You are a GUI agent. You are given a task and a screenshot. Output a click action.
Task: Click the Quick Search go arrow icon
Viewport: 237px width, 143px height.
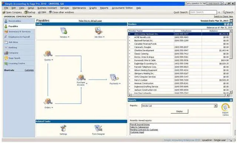click(219, 12)
